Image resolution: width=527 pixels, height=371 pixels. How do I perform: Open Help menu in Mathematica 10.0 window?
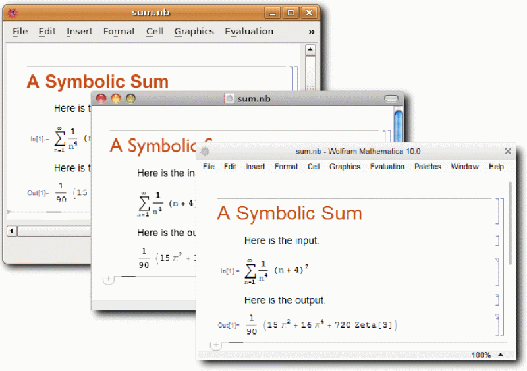(x=497, y=167)
